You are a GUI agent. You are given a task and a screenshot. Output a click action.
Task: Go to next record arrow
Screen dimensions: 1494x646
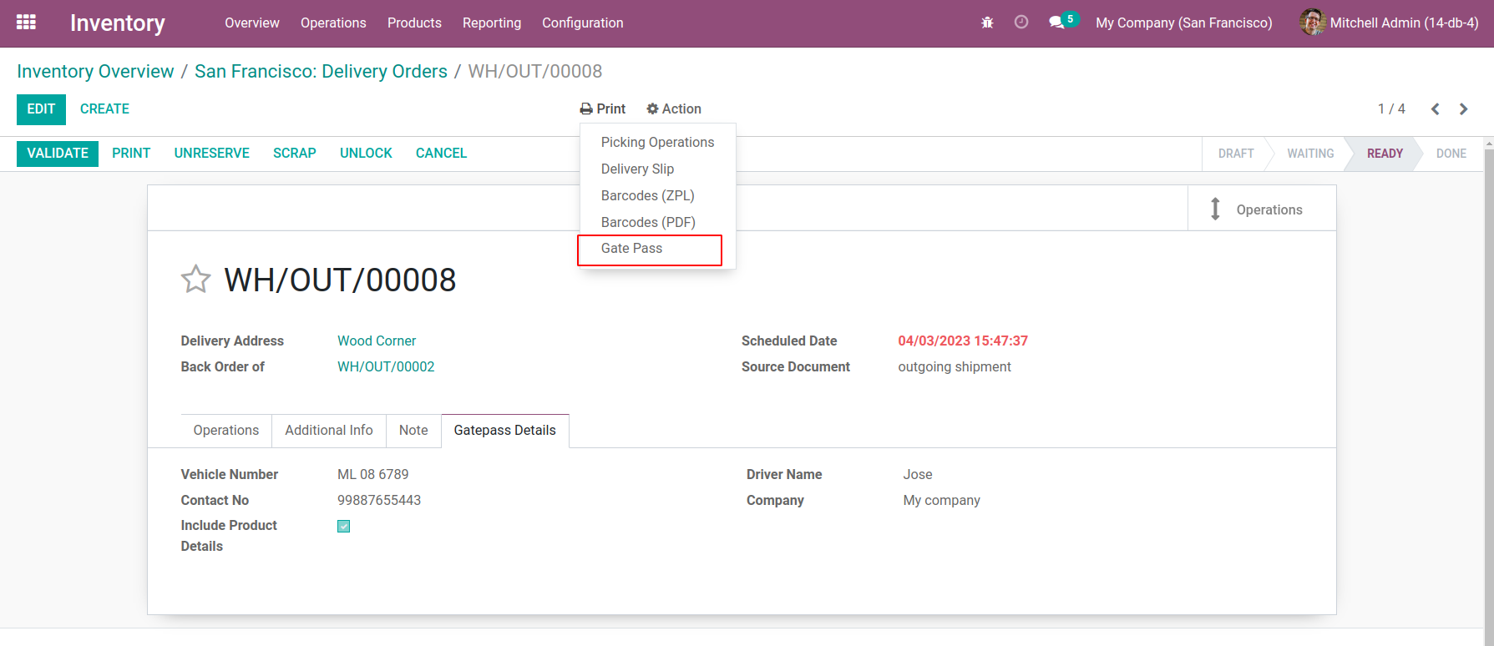(x=1464, y=109)
